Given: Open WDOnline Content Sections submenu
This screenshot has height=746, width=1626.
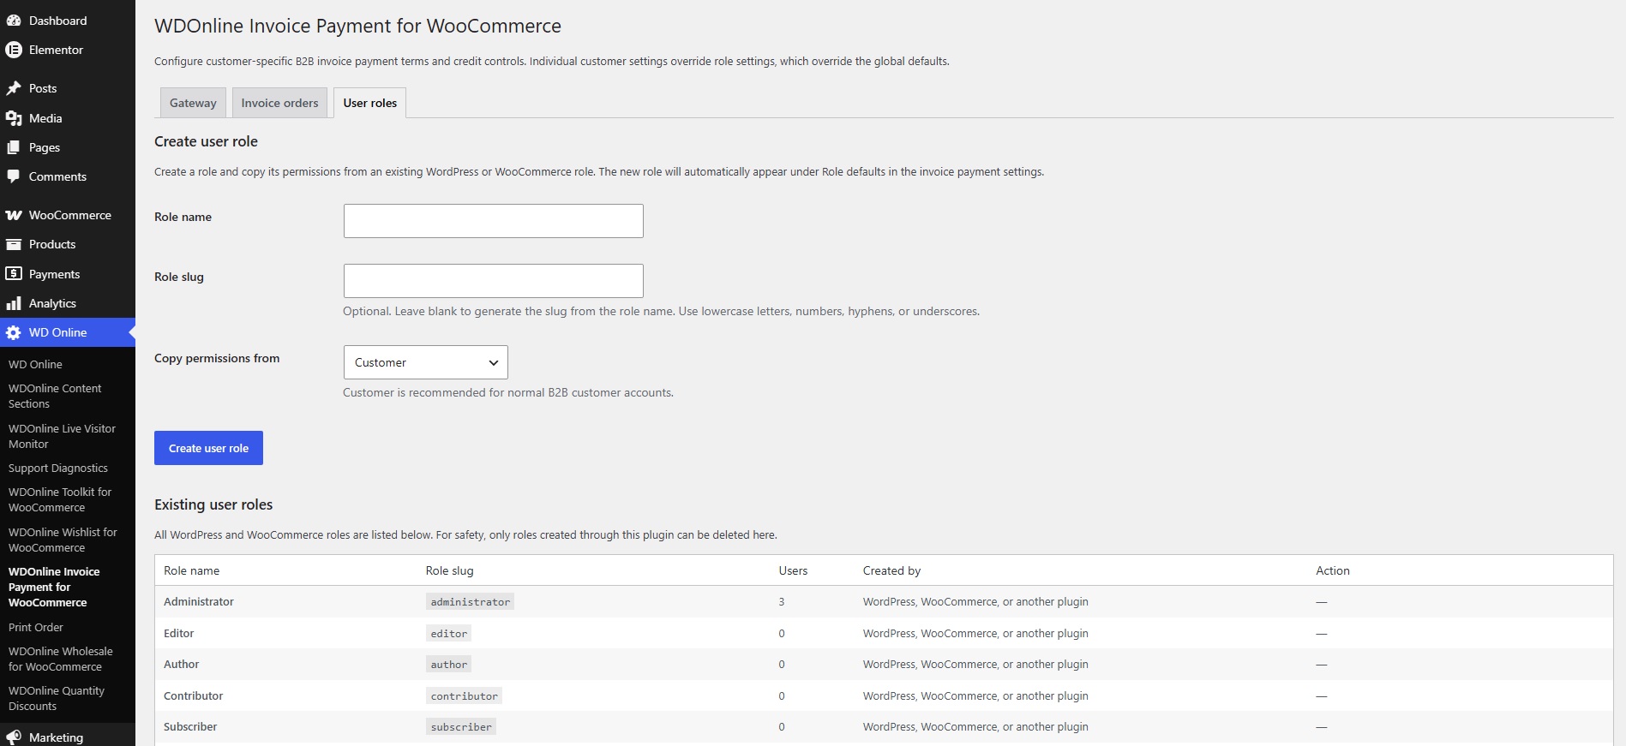Looking at the screenshot, I should 55,396.
